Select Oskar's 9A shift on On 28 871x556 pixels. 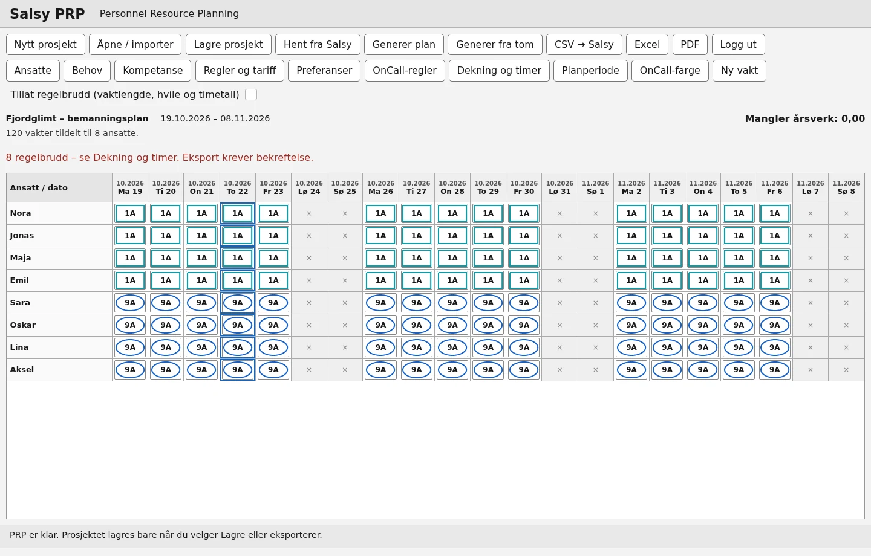tap(452, 325)
